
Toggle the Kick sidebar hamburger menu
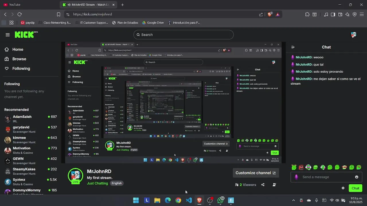pyautogui.click(x=8, y=35)
